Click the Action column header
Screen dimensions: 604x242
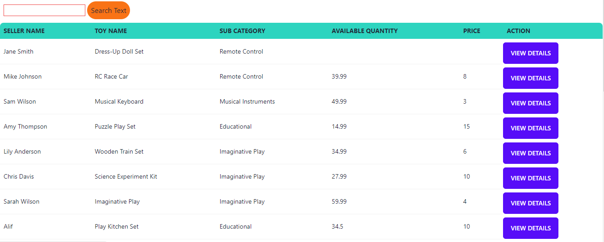[518, 31]
